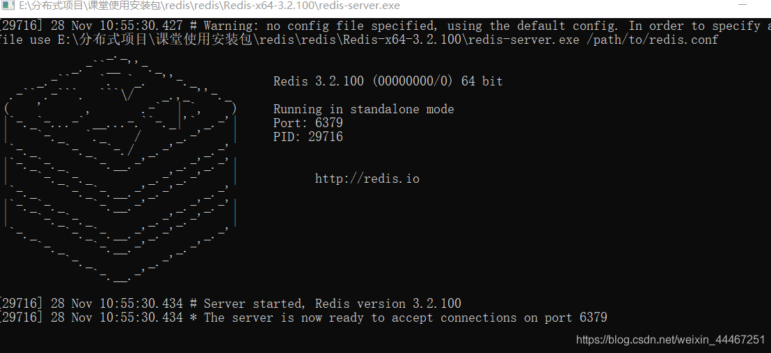Click the http://redis.io URL text
The width and height of the screenshot is (771, 353).
(x=367, y=179)
